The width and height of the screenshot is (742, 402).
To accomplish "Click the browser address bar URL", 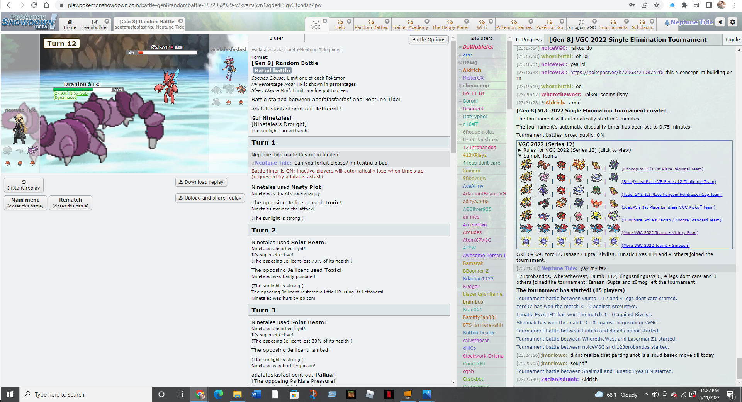I will [x=195, y=5].
